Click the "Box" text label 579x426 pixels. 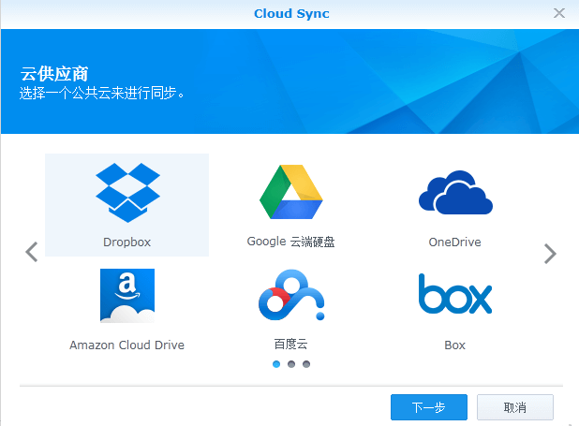tap(454, 345)
